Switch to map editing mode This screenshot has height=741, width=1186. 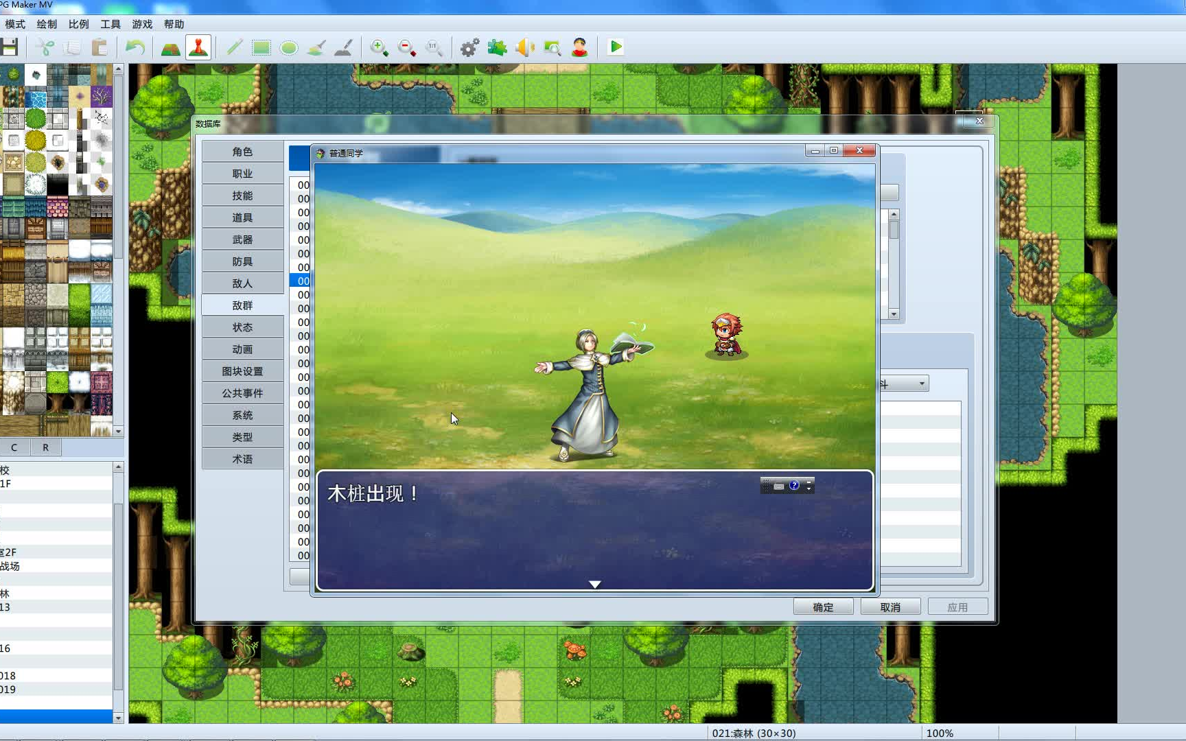click(x=170, y=47)
